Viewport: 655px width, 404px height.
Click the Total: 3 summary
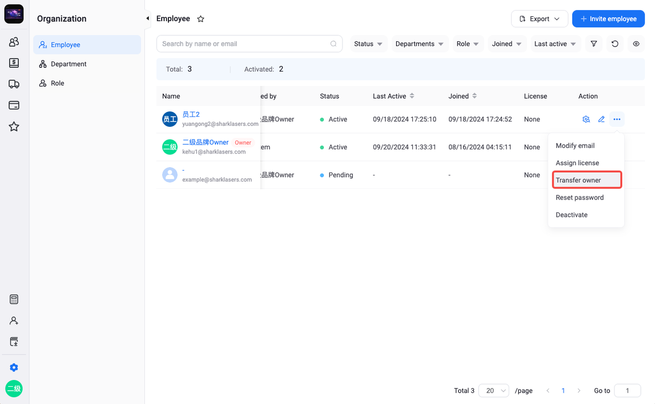tap(179, 69)
